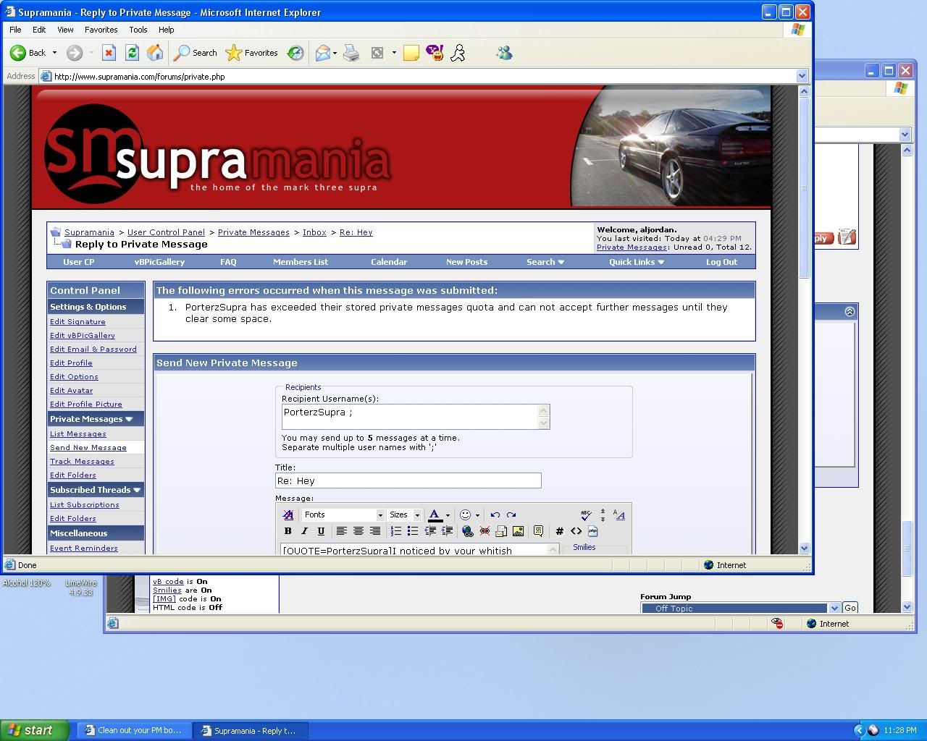The height and width of the screenshot is (741, 927).
Task: Redo edit in message editor
Action: pos(511,515)
